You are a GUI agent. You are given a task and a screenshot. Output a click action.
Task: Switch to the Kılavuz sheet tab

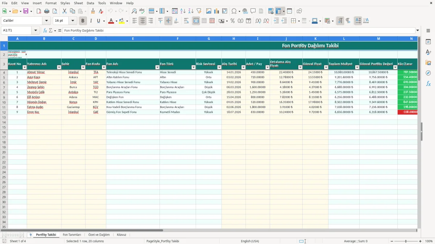[x=121, y=235]
